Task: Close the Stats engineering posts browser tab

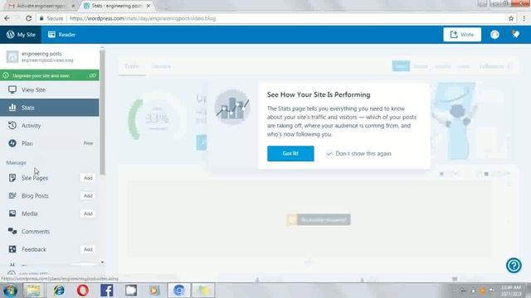Action: pos(149,6)
